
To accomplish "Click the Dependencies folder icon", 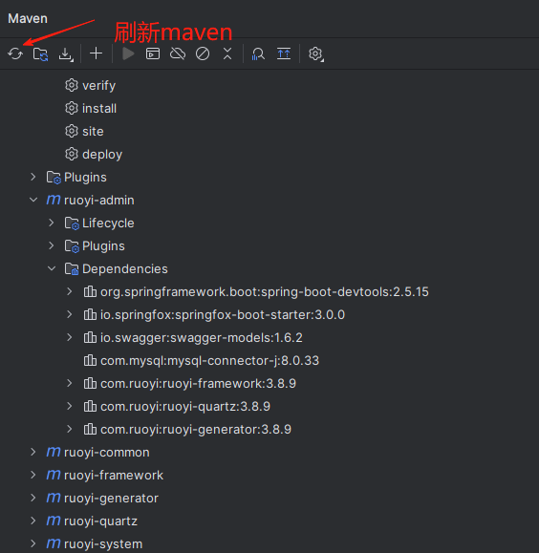I will click(x=72, y=269).
